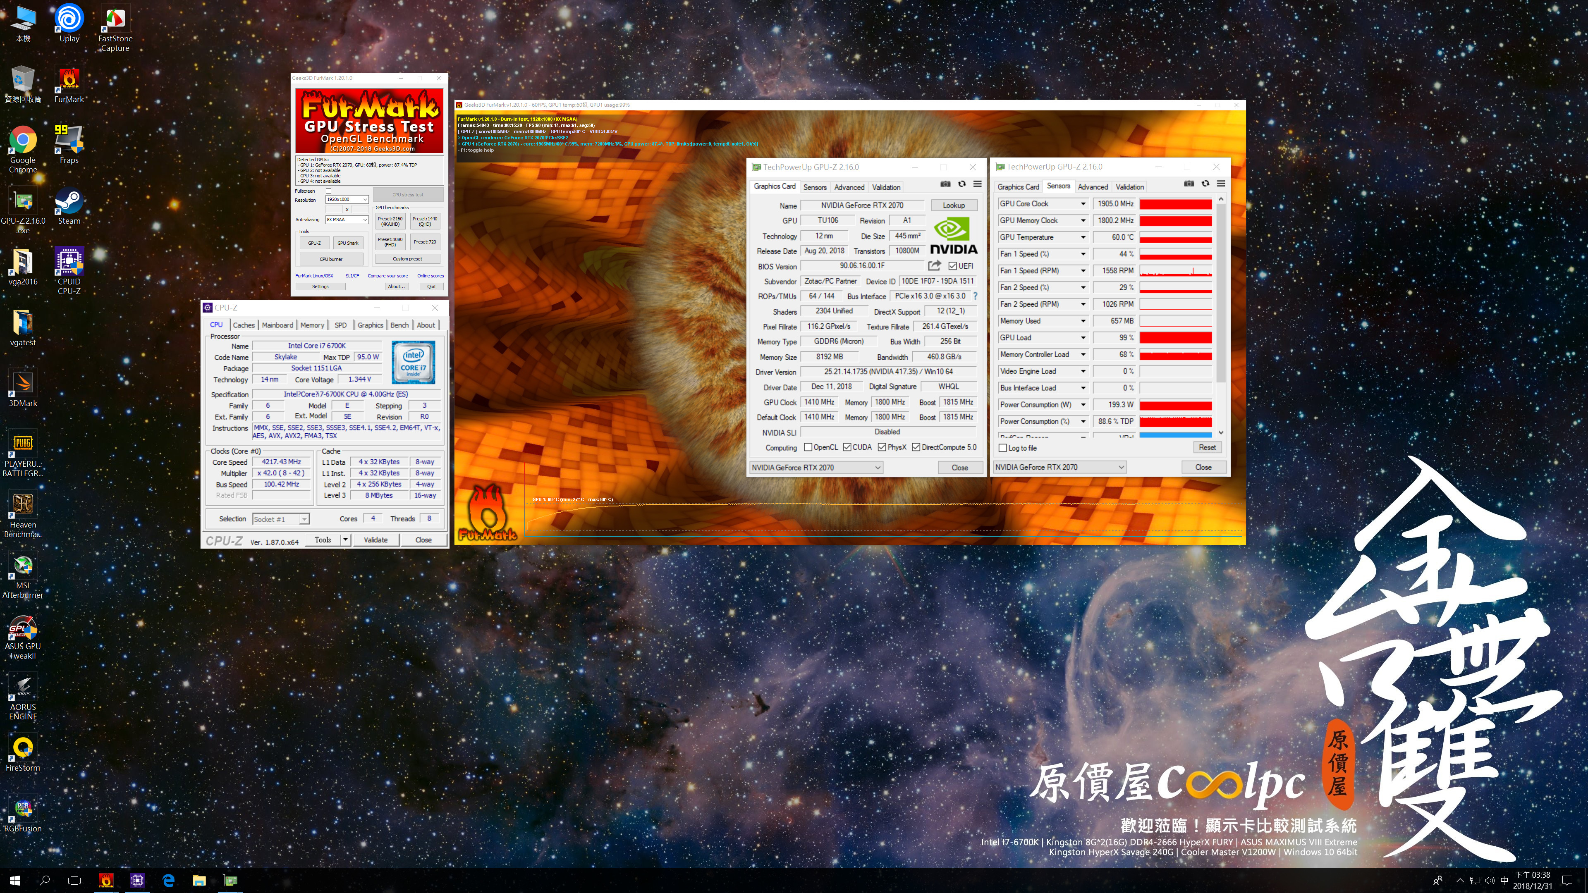Click refresh icon in GPU-Z Sensors window

[x=1206, y=183]
